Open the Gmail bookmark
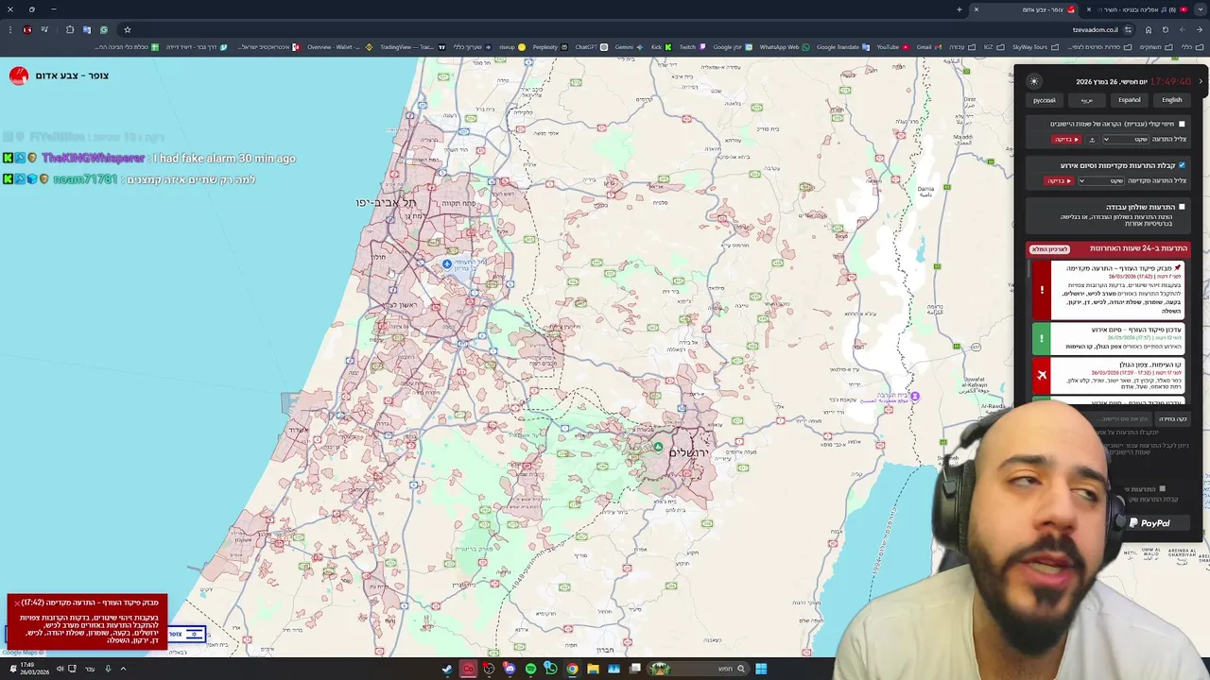Viewport: 1210px width, 680px height. coord(928,47)
